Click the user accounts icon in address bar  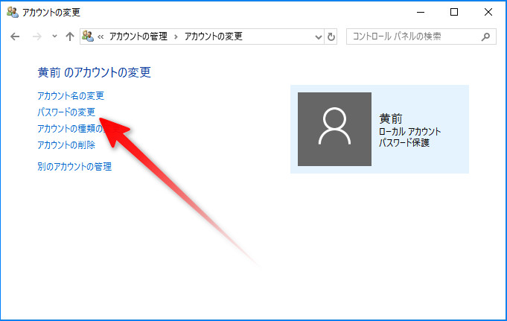88,36
